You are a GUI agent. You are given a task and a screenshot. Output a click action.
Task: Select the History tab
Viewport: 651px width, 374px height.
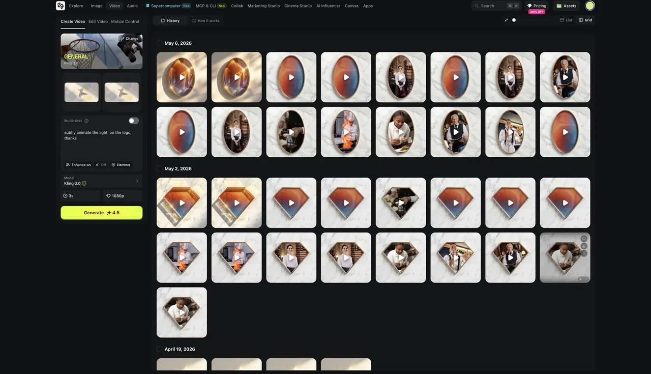coord(170,20)
